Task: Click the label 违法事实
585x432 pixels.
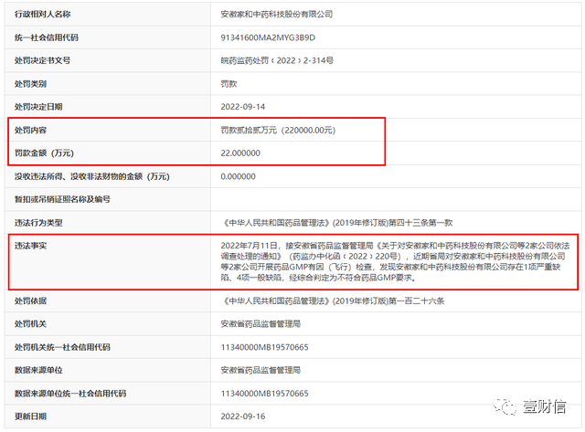Action: [x=30, y=246]
